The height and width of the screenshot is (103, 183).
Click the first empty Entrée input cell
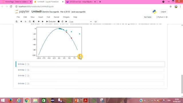(x=97, y=64)
